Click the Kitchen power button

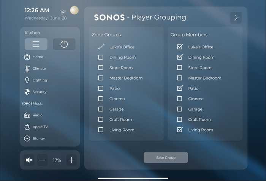(64, 44)
